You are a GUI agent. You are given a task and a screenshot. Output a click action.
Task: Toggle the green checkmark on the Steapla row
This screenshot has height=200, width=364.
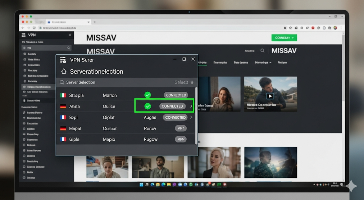pos(147,95)
